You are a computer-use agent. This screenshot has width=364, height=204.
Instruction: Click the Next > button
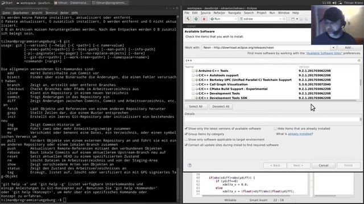pyautogui.click(x=298, y=165)
